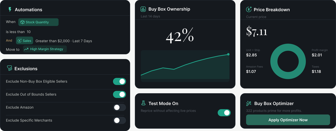Click the Buy Box Ownership chart icon
Screen dimensions: 336x131
143,9
